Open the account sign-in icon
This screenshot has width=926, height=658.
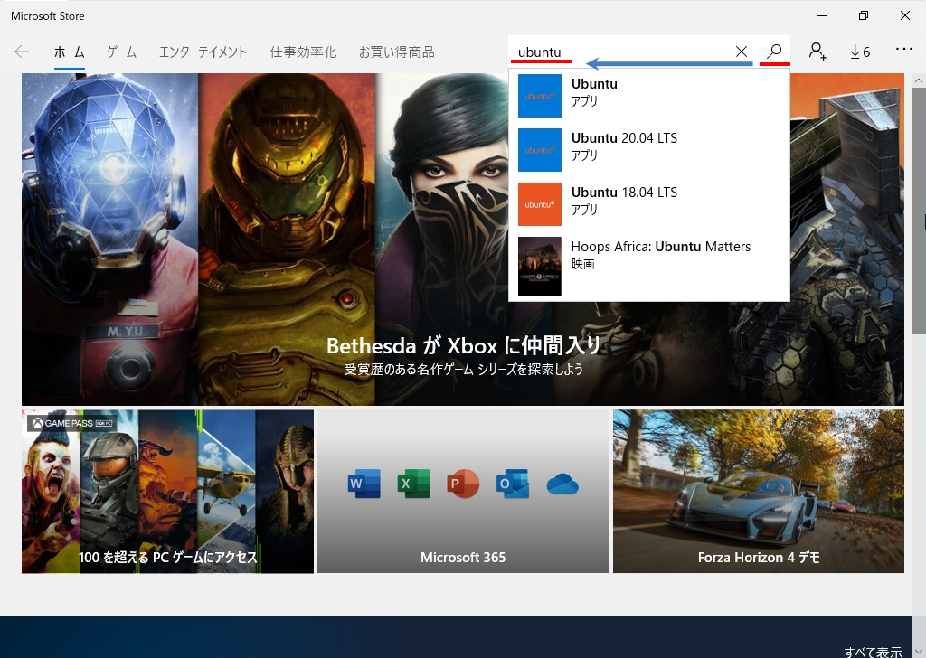click(x=817, y=52)
